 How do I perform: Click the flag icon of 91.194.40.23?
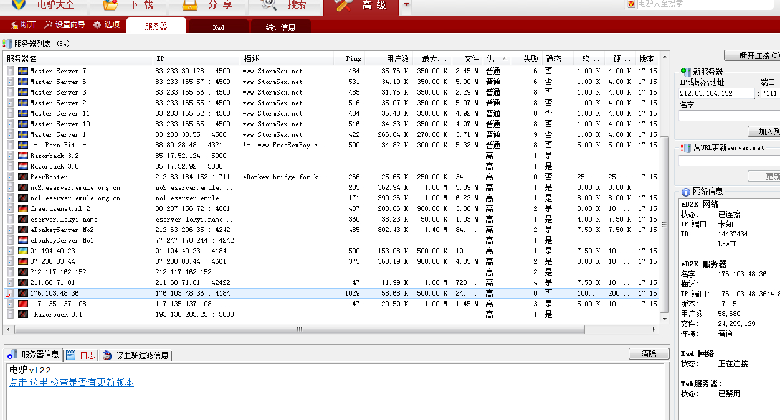[x=23, y=251]
